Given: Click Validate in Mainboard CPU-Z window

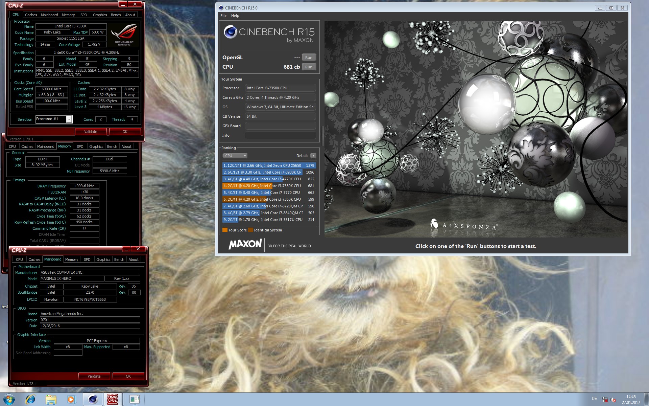Looking at the screenshot, I should coord(94,376).
